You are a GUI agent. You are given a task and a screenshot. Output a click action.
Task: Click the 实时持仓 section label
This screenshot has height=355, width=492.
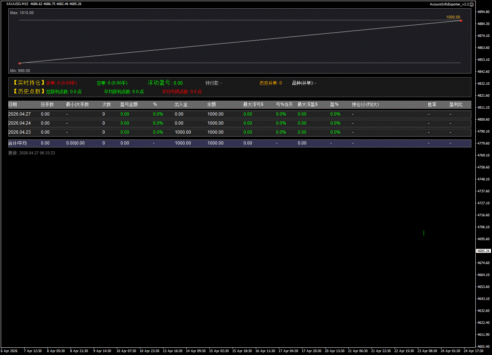click(29, 83)
